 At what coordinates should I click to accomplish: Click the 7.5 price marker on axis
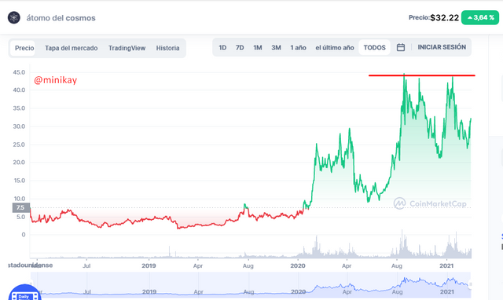coord(21,207)
